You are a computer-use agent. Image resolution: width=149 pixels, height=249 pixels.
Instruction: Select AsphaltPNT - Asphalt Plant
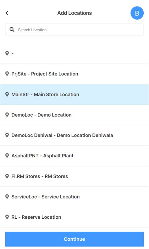coord(74,156)
